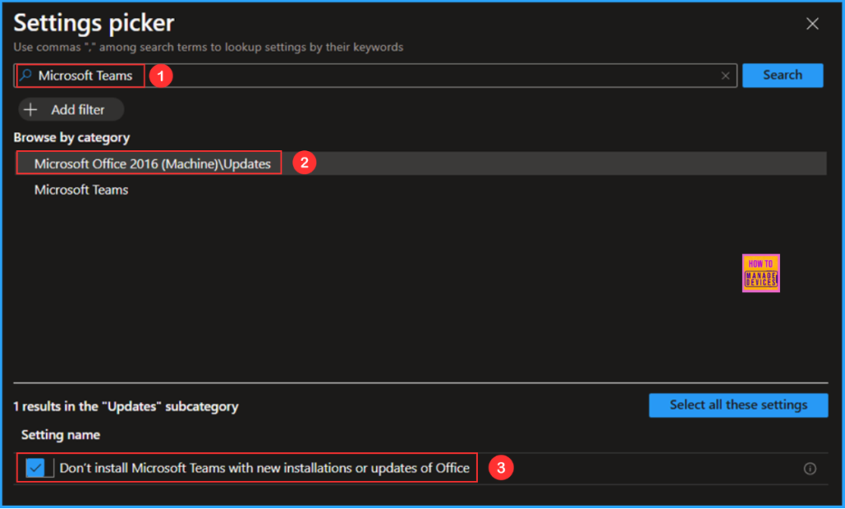The height and width of the screenshot is (509, 845).
Task: Click the results count text for Updates subcategory
Action: (x=126, y=407)
